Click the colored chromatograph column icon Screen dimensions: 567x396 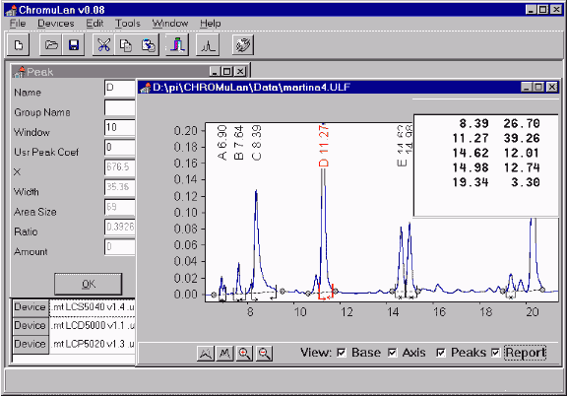coord(177,45)
